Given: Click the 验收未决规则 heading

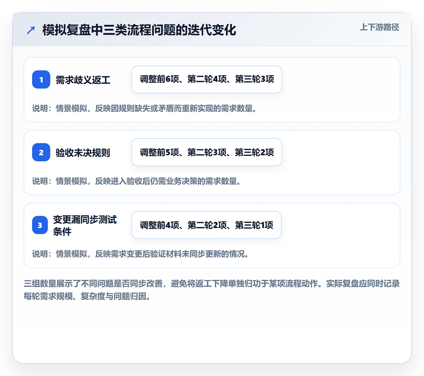Looking at the screenshot, I should pyautogui.click(x=83, y=153).
